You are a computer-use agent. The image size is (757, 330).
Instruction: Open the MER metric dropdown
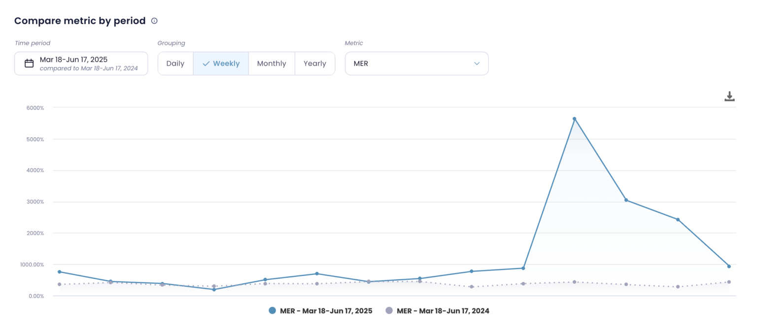click(416, 63)
